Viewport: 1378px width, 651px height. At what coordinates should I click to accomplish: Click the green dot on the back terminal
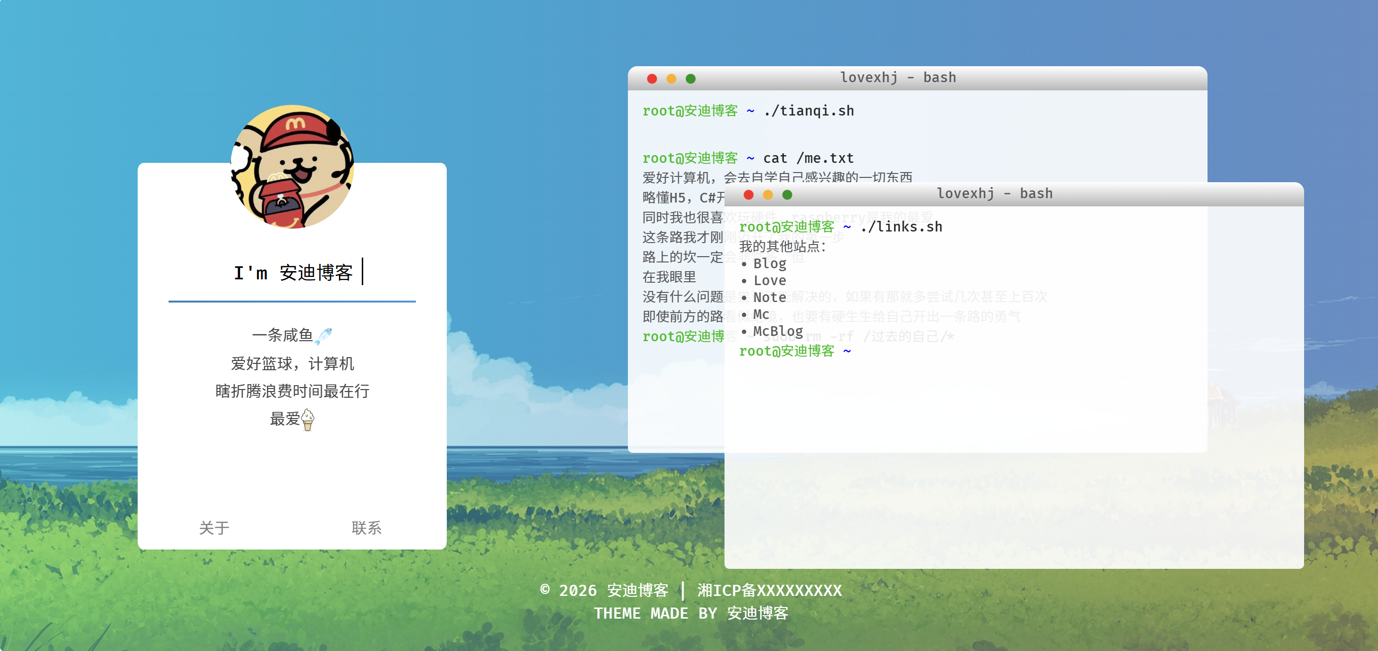point(691,79)
